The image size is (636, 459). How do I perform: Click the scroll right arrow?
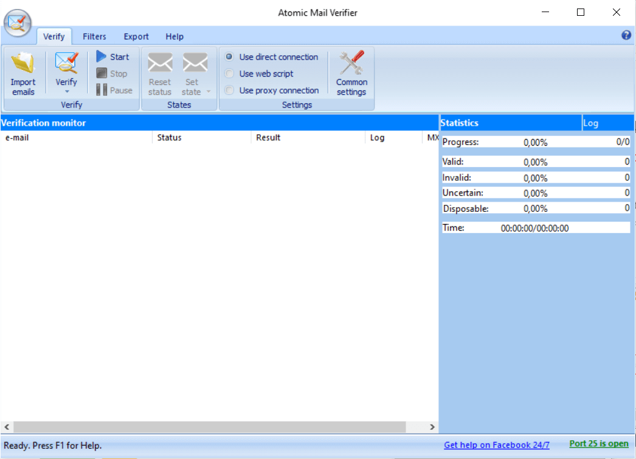coord(432,427)
